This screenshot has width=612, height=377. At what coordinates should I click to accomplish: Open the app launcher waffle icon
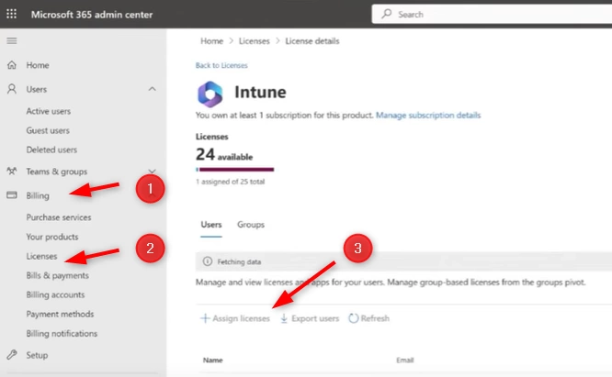click(12, 14)
